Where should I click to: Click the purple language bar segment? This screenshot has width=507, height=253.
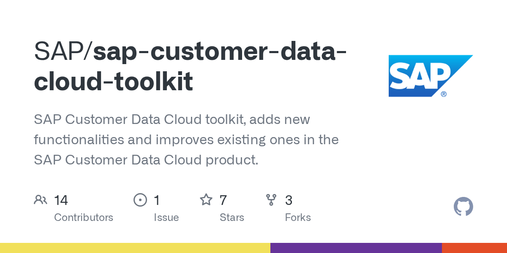click(x=356, y=248)
